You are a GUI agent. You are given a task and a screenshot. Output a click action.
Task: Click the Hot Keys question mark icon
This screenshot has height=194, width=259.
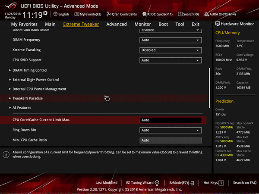(x=221, y=183)
